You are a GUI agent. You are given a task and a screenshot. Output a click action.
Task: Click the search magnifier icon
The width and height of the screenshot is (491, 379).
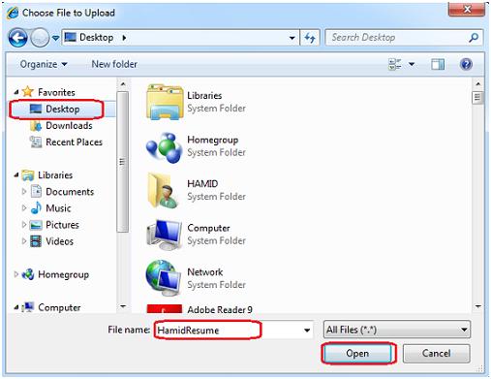coord(474,38)
